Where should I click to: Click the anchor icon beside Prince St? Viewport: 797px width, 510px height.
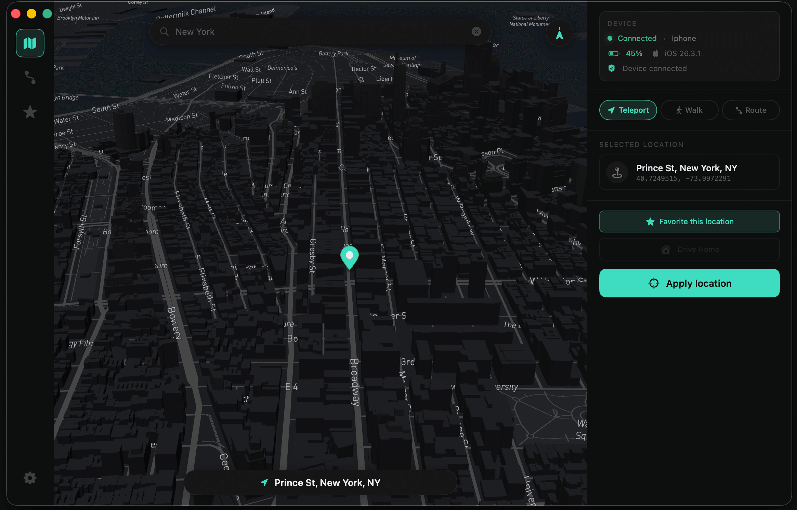click(617, 173)
